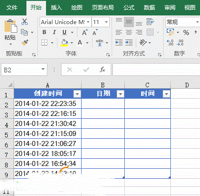Open the 文件 tab

click(12, 8)
